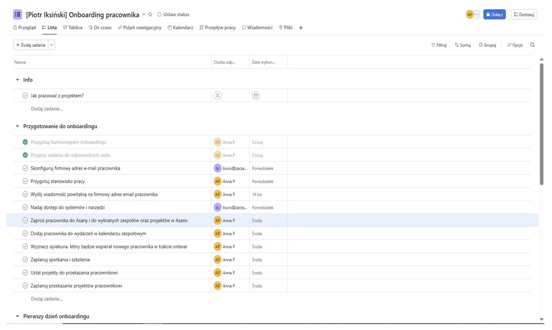The width and height of the screenshot is (552, 330).
Task: Mark 'Zaplanuj spotkania i szkolenia' as complete
Action: coord(25,260)
